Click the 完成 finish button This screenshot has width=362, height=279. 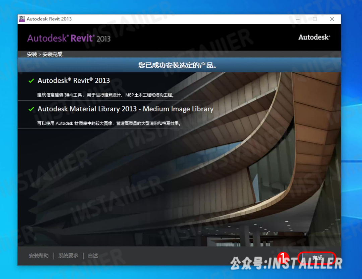(317, 258)
